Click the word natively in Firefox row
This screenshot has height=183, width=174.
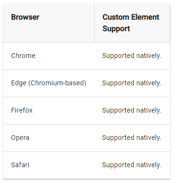coord(149,111)
